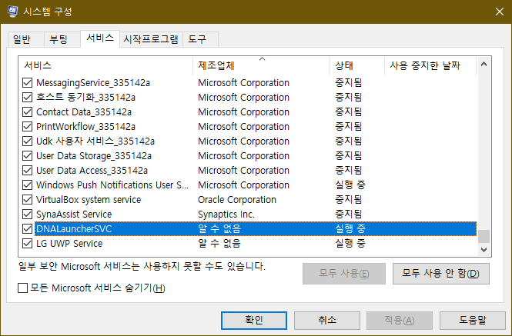Sort by 사용 중지한 날짜 column header
Viewport: 512px width, 336px height.
pos(430,66)
